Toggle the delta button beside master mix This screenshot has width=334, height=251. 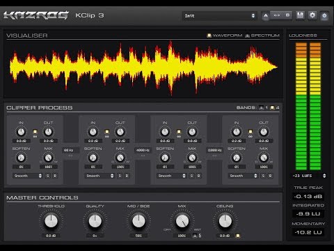196,236
